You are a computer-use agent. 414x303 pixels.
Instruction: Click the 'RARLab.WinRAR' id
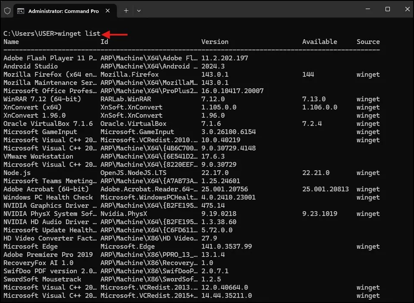click(x=125, y=99)
